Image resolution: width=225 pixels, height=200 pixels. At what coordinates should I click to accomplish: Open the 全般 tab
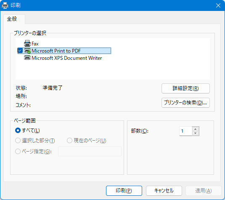click(12, 19)
